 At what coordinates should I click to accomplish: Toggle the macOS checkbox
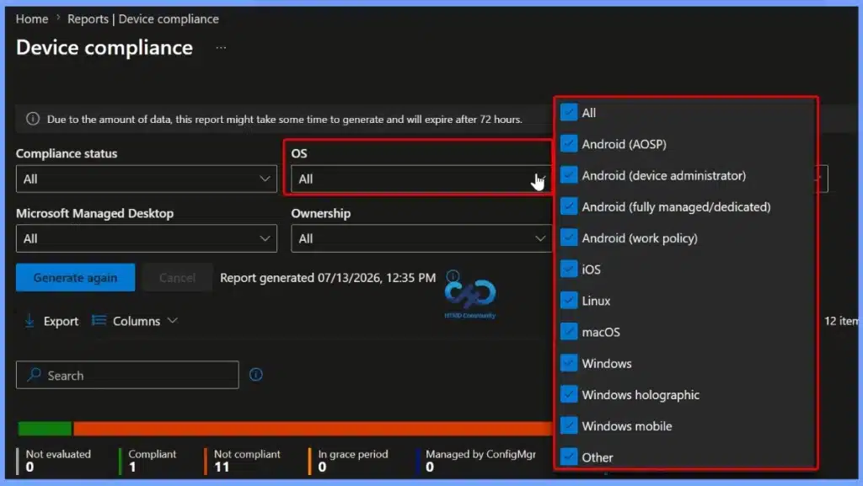click(x=569, y=332)
